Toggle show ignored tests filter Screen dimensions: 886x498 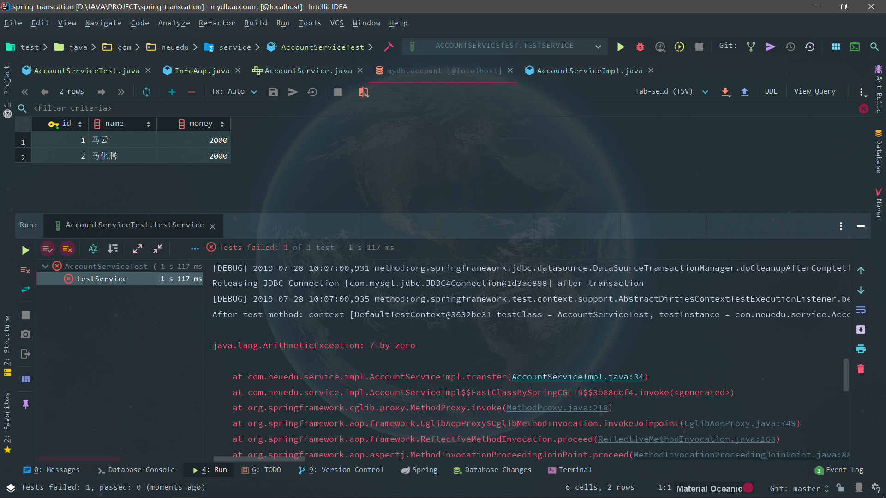click(67, 249)
